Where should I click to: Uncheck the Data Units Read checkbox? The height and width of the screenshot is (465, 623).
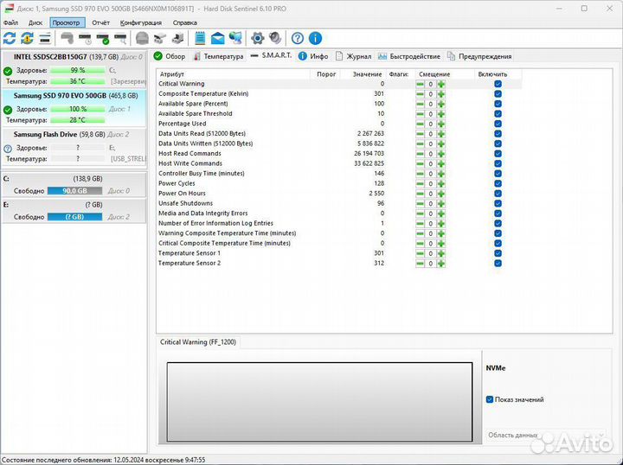(498, 134)
